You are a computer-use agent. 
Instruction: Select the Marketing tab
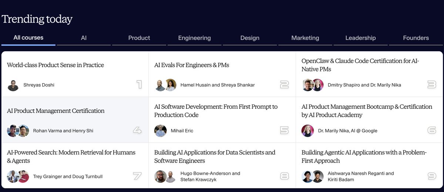coord(305,38)
